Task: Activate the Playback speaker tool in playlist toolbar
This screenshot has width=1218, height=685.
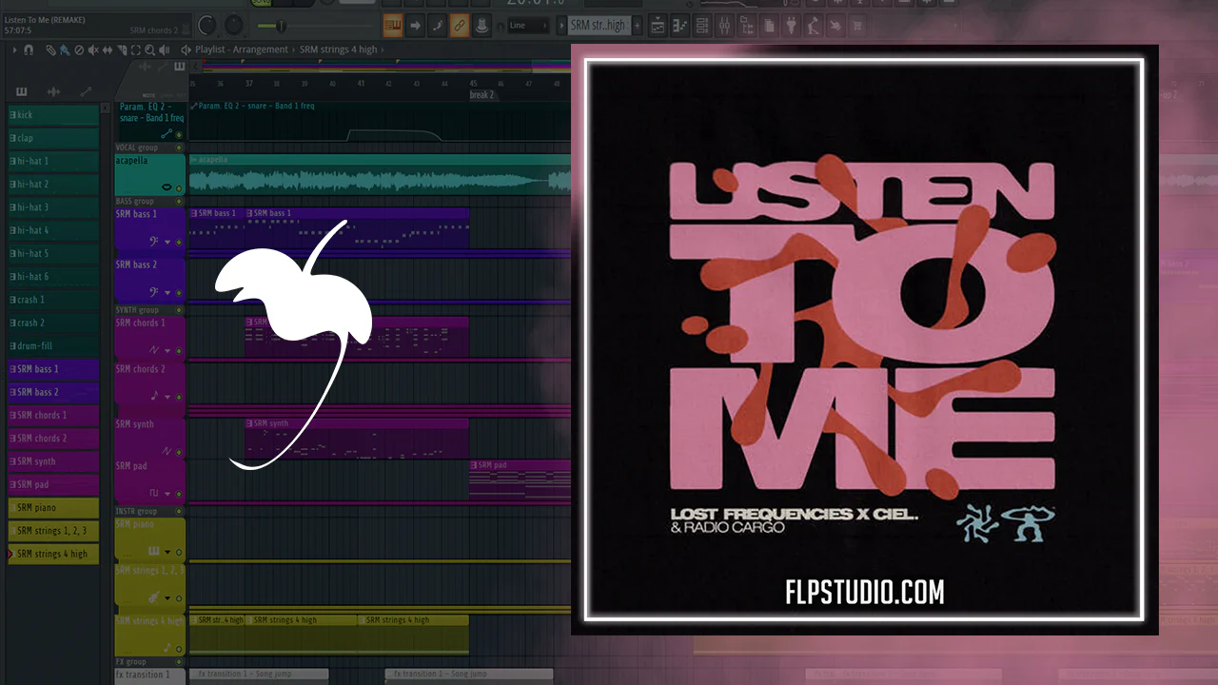Action: point(164,49)
